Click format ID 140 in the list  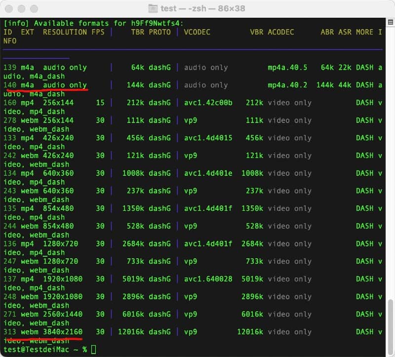pos(10,85)
